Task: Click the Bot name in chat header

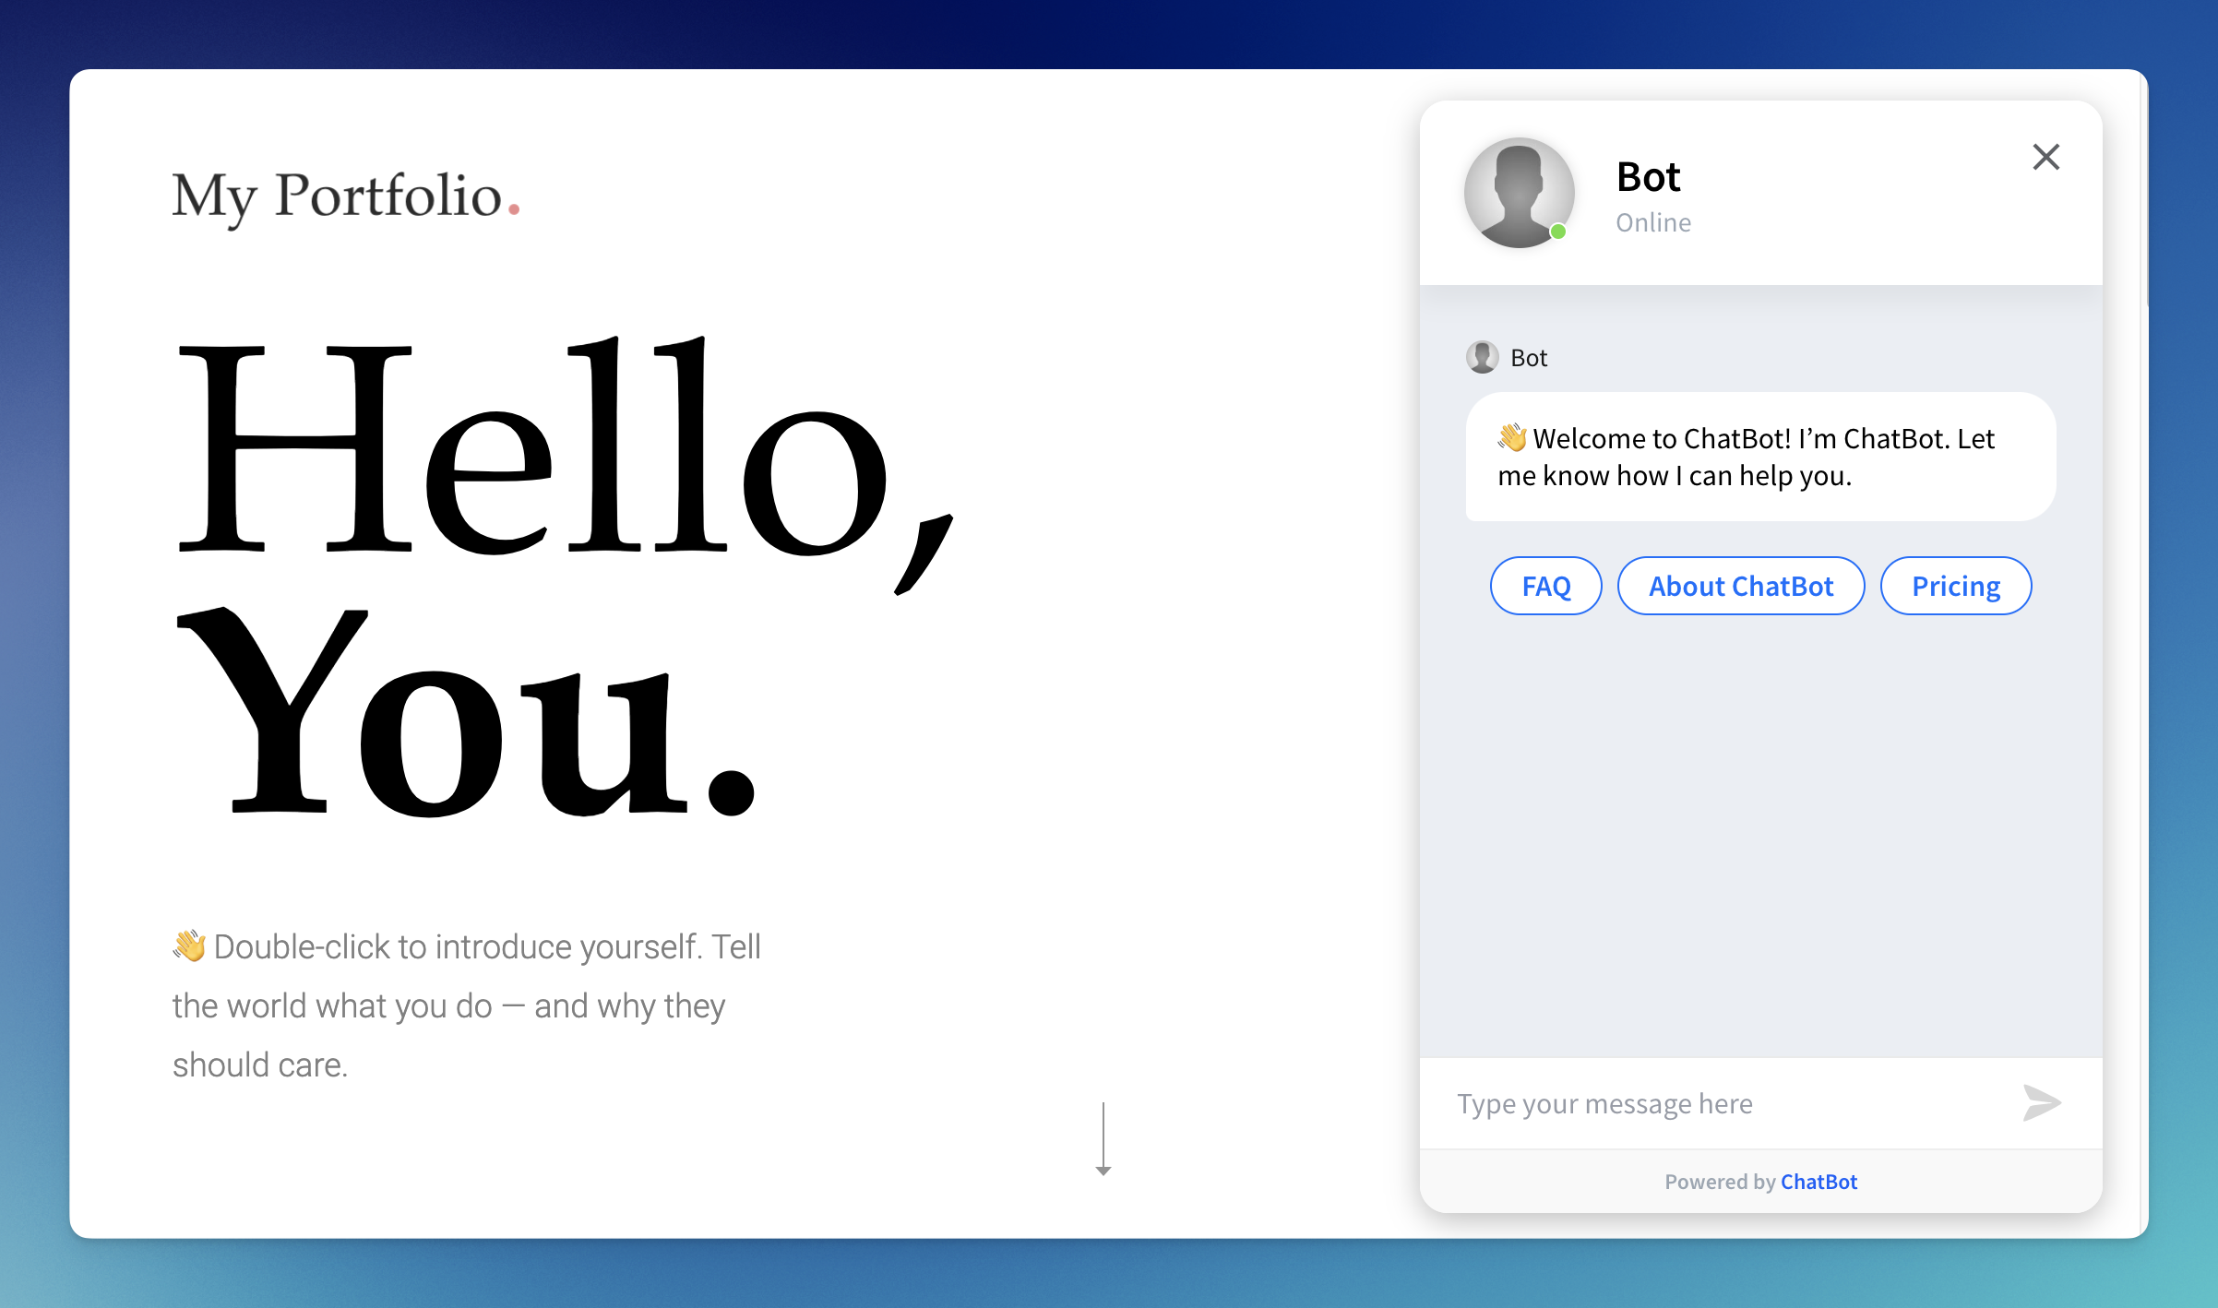Action: [x=1648, y=177]
